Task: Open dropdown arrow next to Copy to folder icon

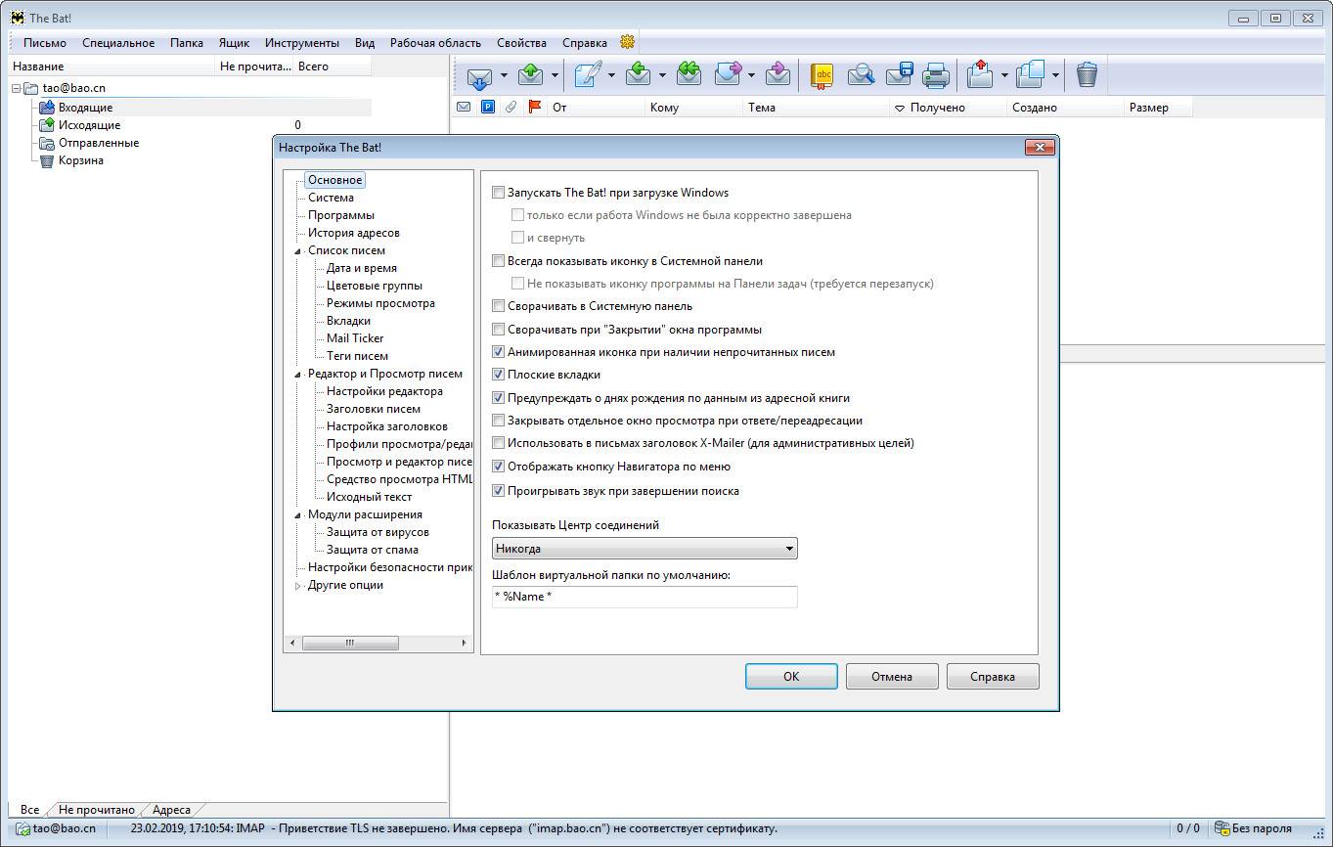Action: click(1055, 75)
